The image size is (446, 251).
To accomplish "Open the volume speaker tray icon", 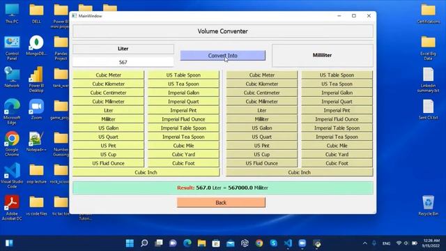I will 406,243.
